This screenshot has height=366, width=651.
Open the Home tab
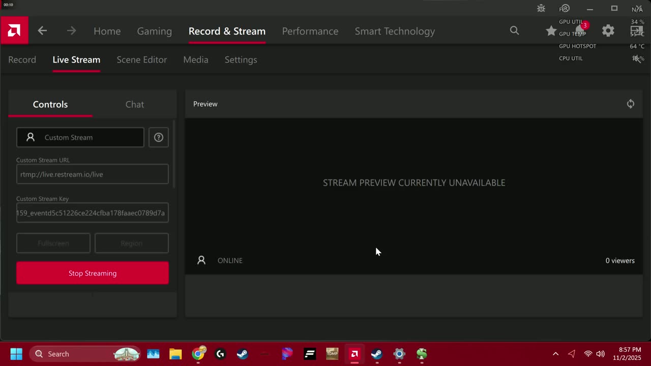point(107,31)
